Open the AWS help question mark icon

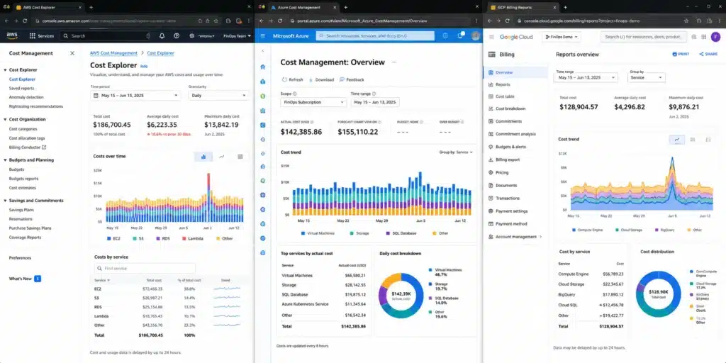[x=177, y=35]
